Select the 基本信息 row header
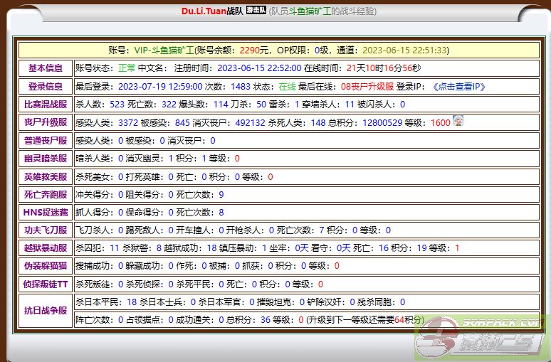This screenshot has width=551, height=362. tap(46, 68)
